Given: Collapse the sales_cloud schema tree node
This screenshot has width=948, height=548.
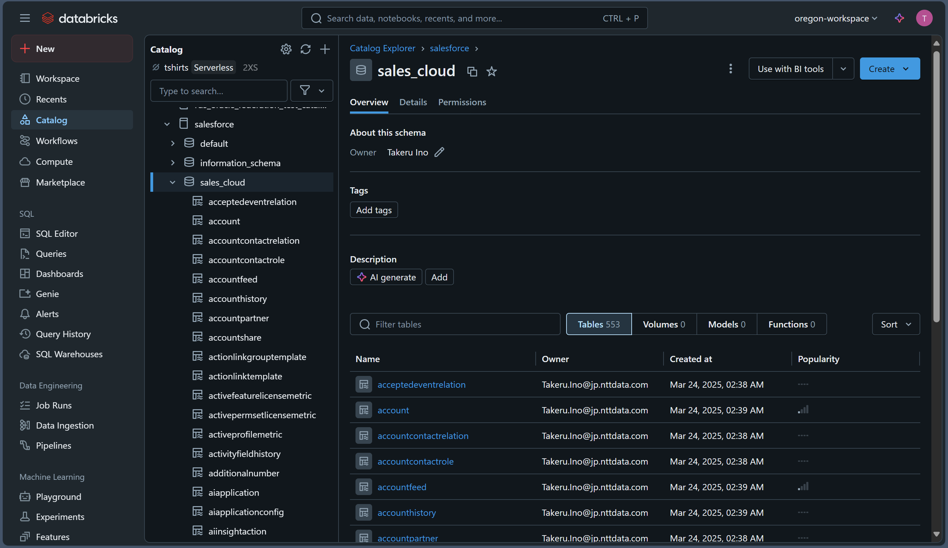Looking at the screenshot, I should pyautogui.click(x=172, y=182).
